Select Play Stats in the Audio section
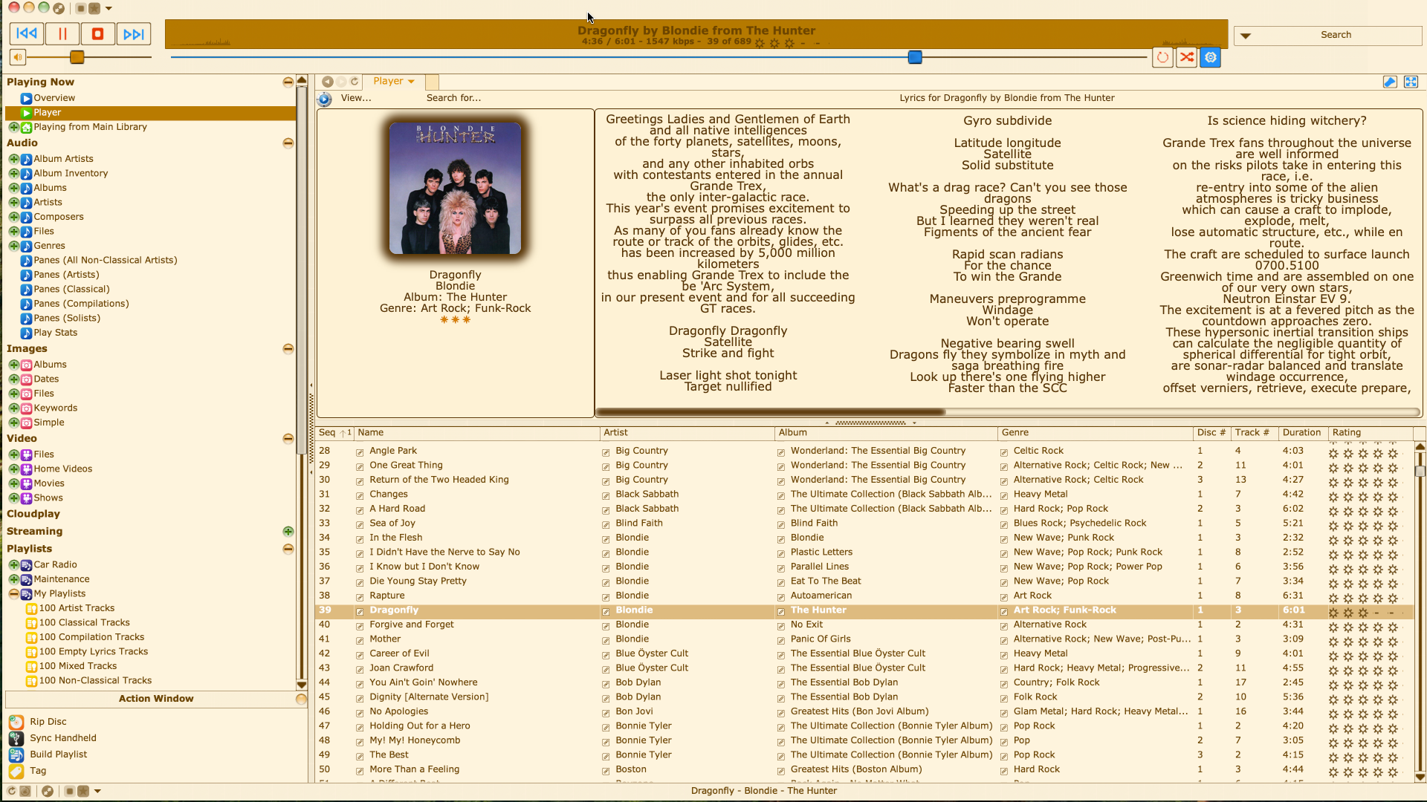 55,333
